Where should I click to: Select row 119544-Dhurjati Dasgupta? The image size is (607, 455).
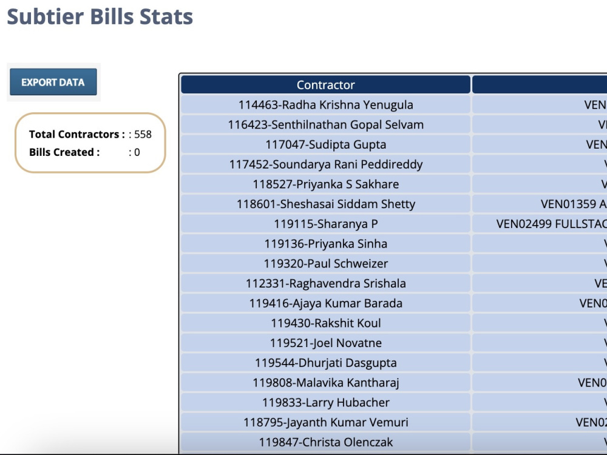325,363
